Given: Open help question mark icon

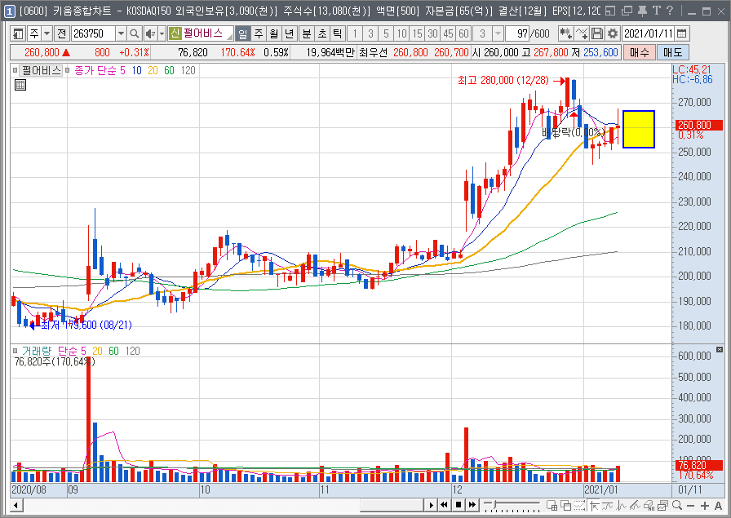Looking at the screenshot, I should [x=670, y=11].
